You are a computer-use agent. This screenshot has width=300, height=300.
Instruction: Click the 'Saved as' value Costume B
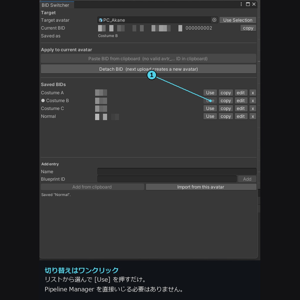[108, 36]
